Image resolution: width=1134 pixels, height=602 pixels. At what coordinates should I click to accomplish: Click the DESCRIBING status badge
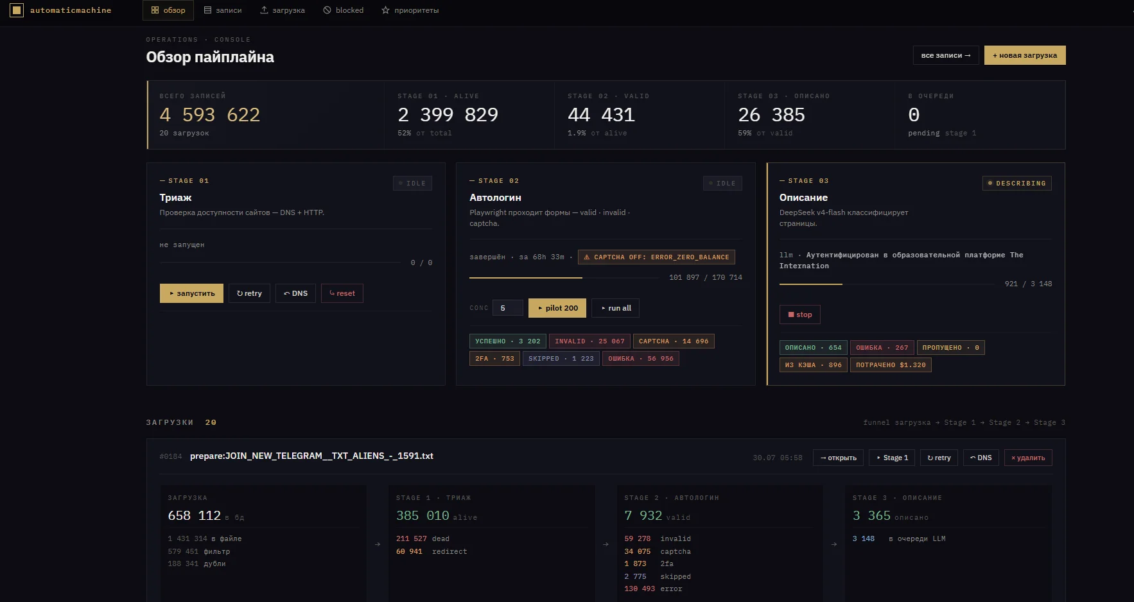pyautogui.click(x=1017, y=184)
